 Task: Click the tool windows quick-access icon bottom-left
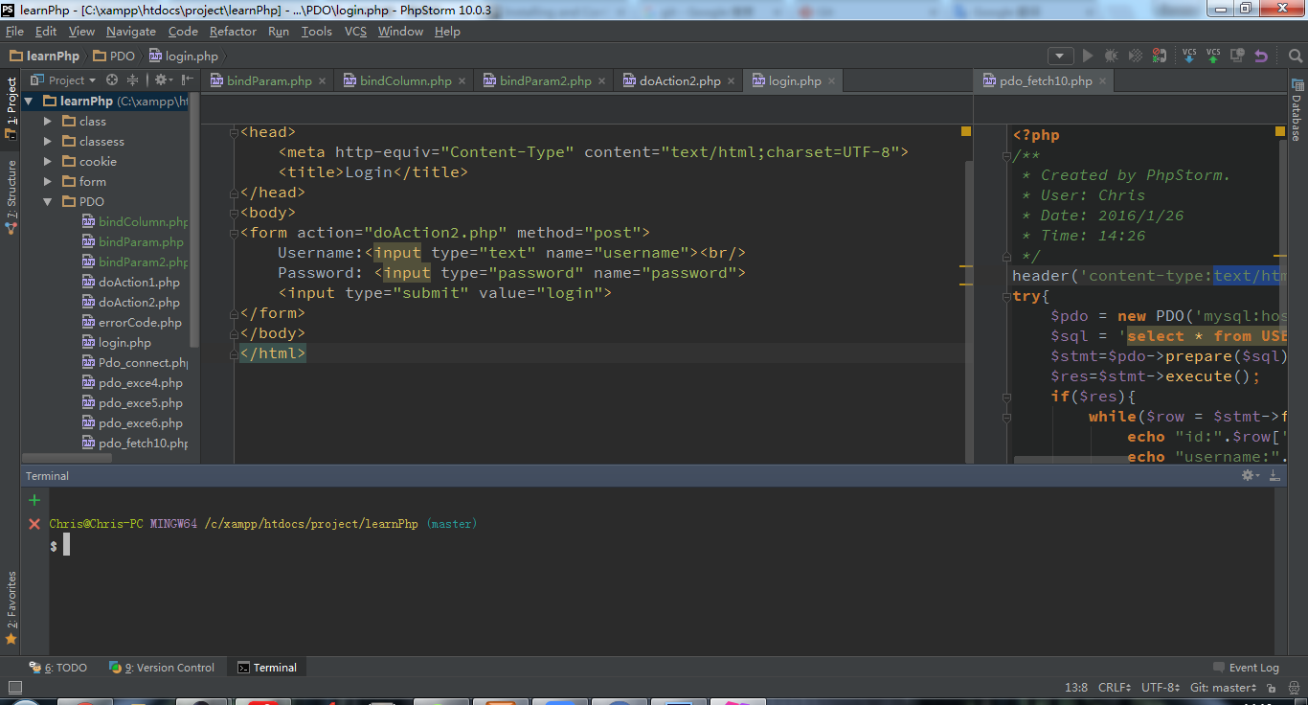pos(13,688)
